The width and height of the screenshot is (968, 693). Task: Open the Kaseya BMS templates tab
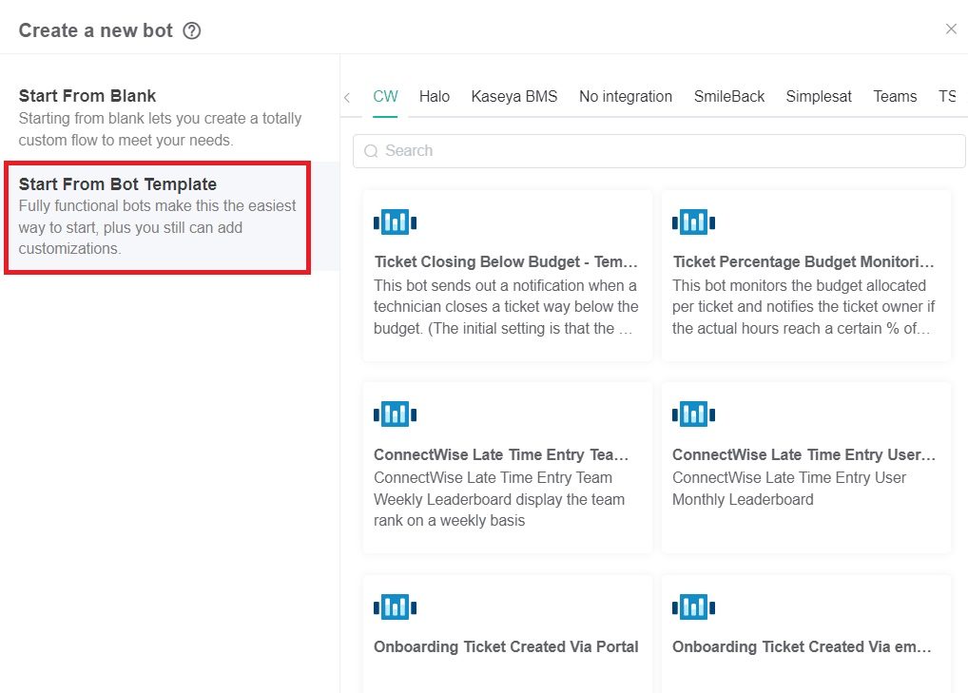pos(514,96)
